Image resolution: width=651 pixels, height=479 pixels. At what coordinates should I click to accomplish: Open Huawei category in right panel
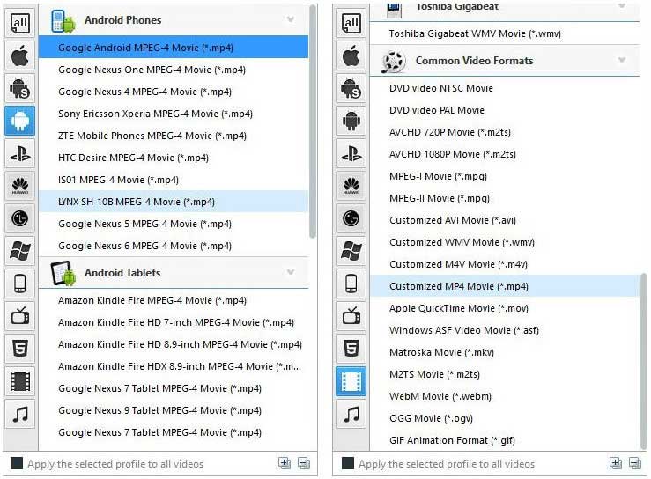pos(351,186)
